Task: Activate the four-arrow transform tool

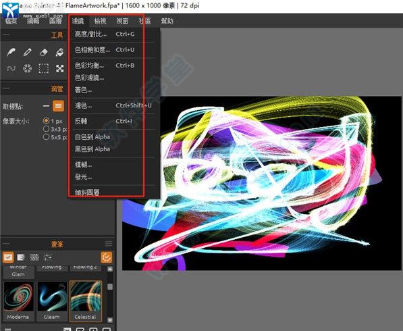Action: pos(59,68)
